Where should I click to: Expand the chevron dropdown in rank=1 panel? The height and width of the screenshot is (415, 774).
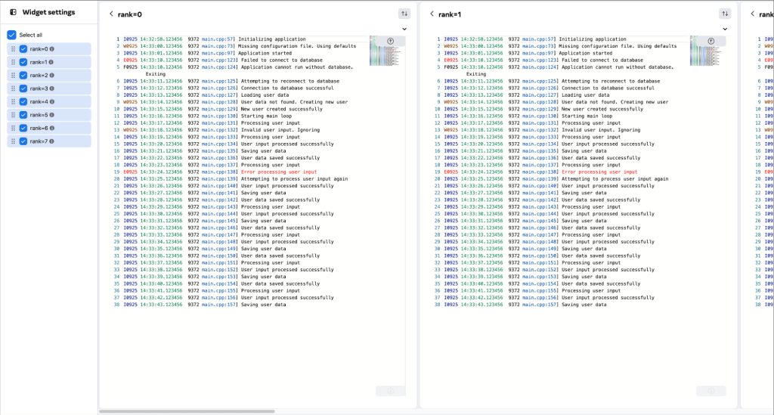pyautogui.click(x=725, y=29)
